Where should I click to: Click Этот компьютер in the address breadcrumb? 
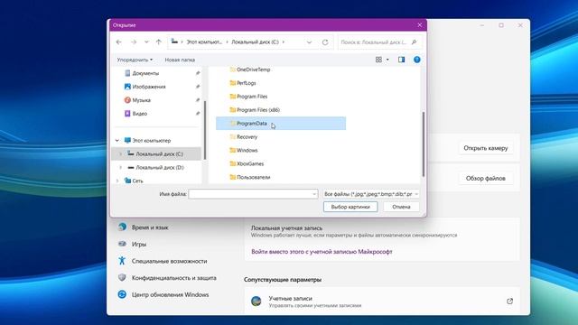pos(204,42)
